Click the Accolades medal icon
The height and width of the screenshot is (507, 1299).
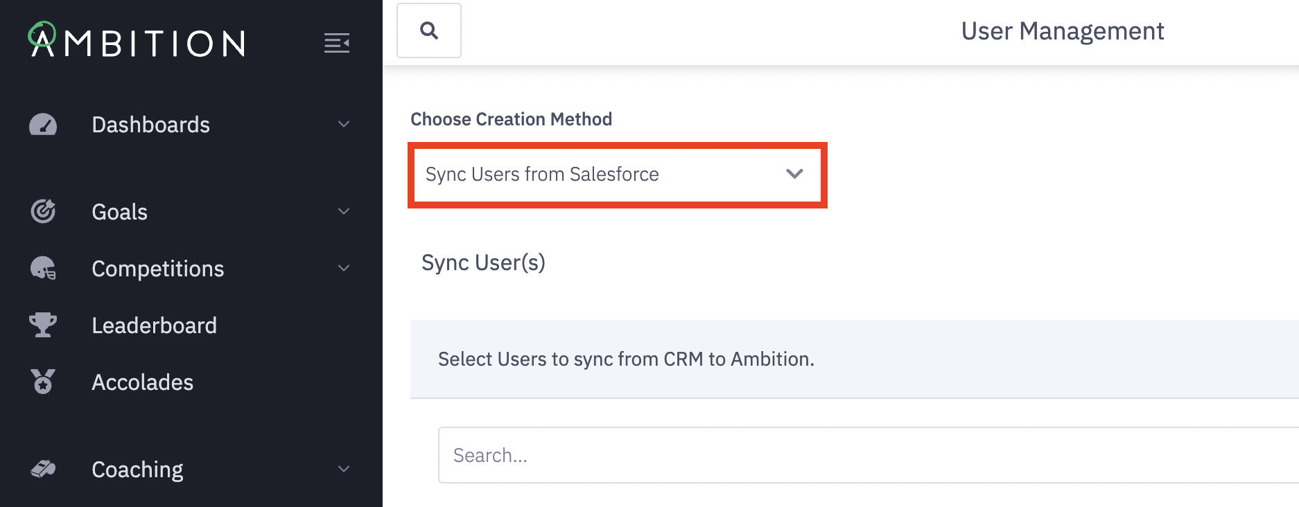[43, 382]
